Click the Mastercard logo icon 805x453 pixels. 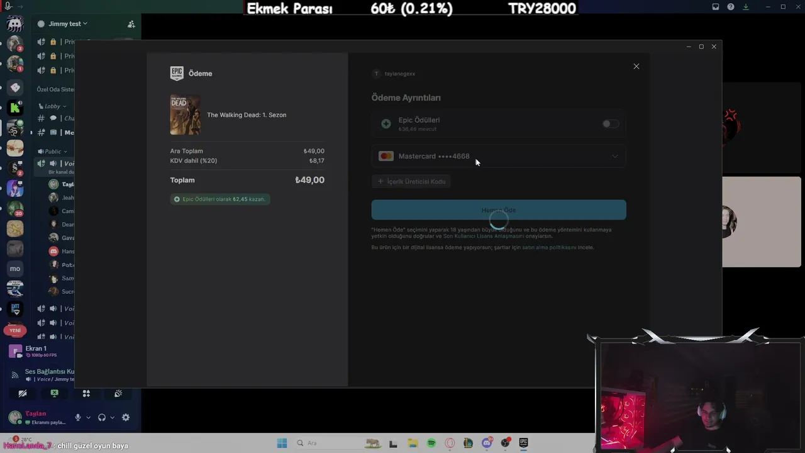point(386,156)
